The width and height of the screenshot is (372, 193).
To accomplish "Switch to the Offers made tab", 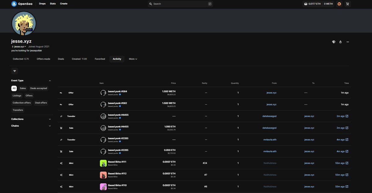I will [43, 59].
